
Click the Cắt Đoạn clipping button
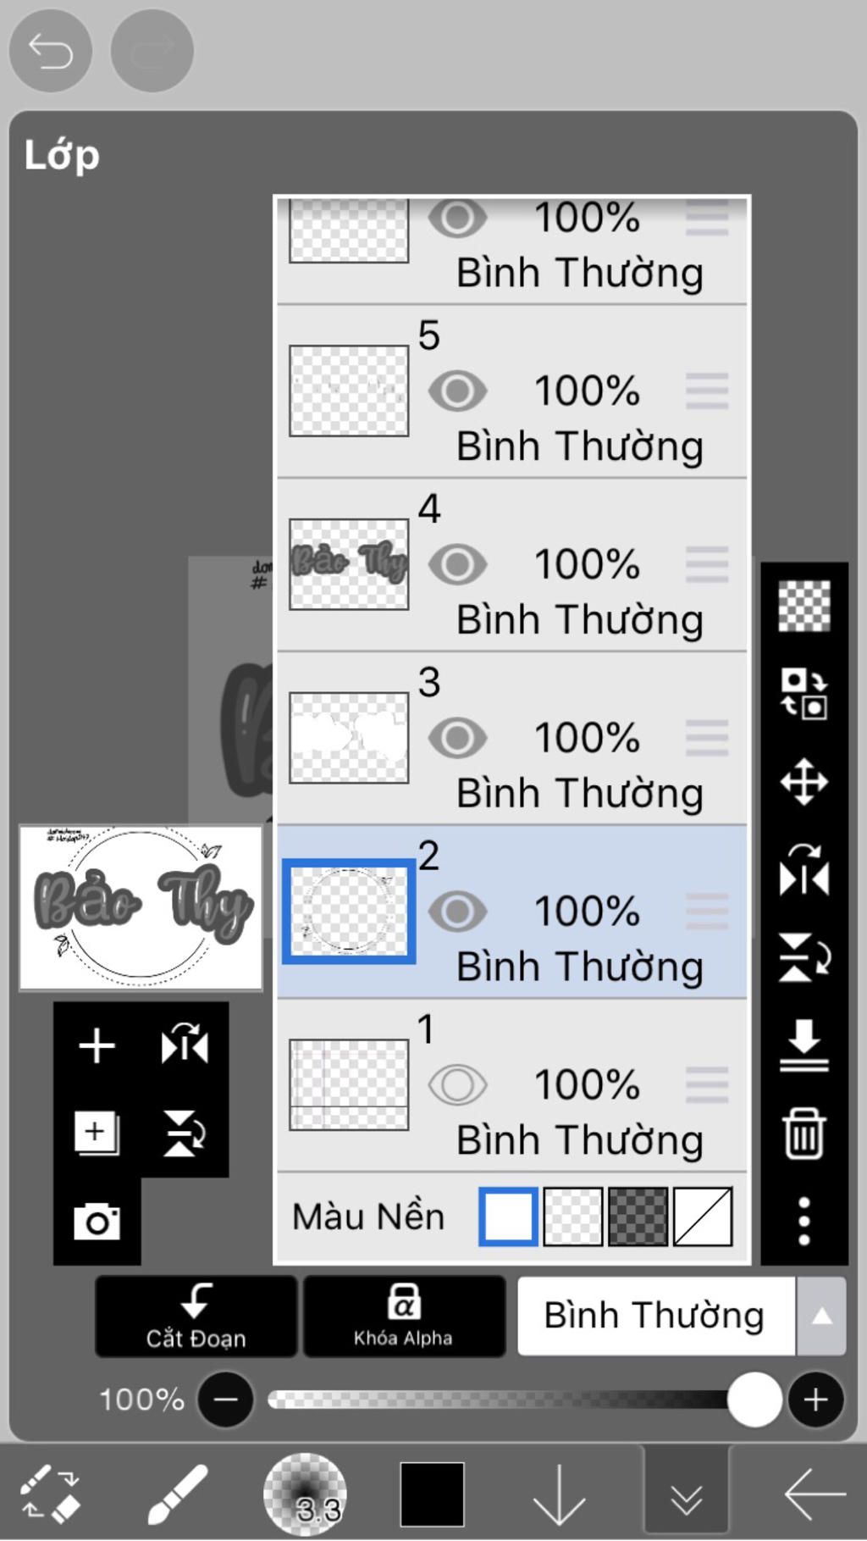click(196, 1316)
